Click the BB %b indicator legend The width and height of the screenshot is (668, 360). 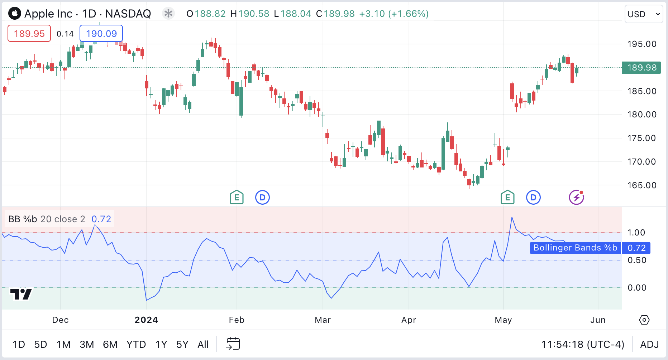point(47,219)
